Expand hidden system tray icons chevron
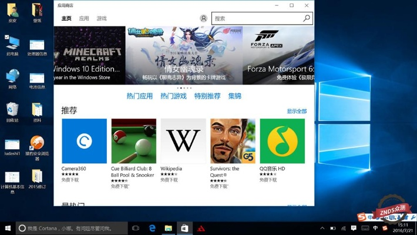Viewport: 417px width, 235px height. 320,228
